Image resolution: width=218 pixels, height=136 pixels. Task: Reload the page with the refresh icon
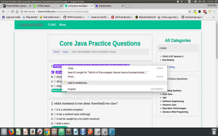(x=16, y=11)
